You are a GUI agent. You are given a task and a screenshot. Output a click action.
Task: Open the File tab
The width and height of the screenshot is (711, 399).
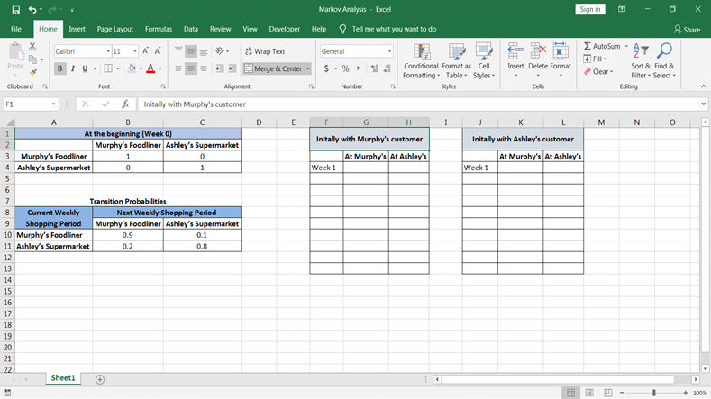(16, 29)
